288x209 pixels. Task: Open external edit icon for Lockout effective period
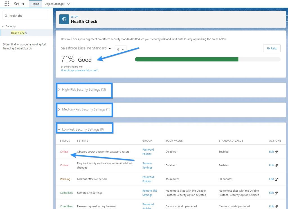[x=276, y=179]
